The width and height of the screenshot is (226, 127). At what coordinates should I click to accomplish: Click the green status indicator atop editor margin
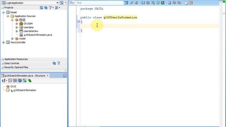point(224,1)
